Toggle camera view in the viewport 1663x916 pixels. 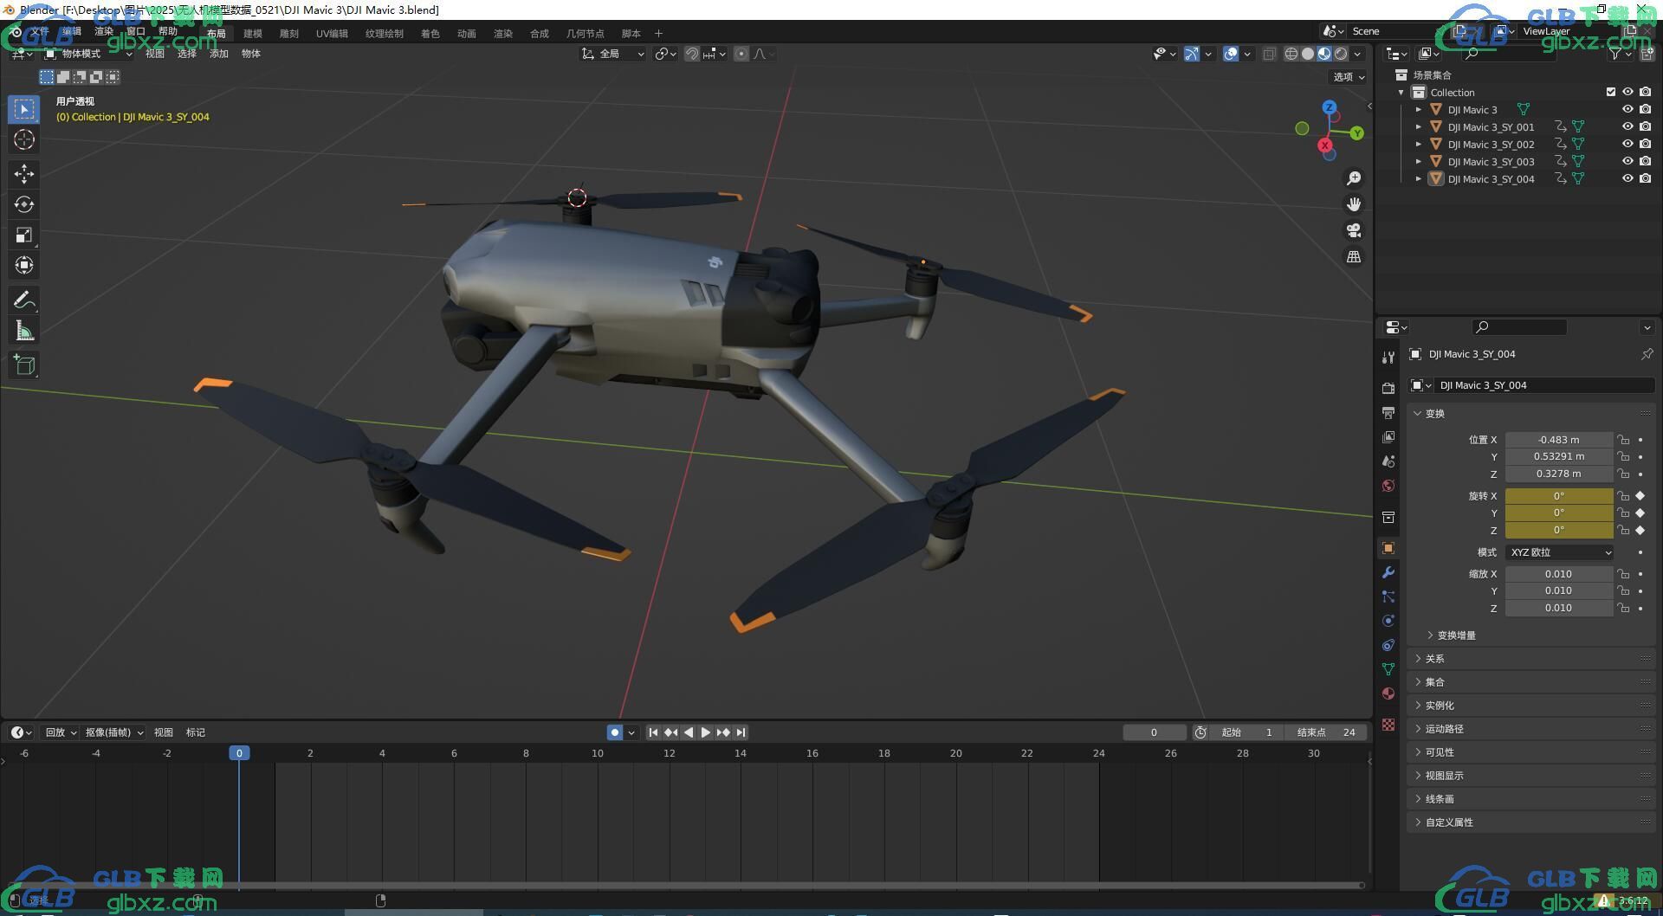[1354, 230]
